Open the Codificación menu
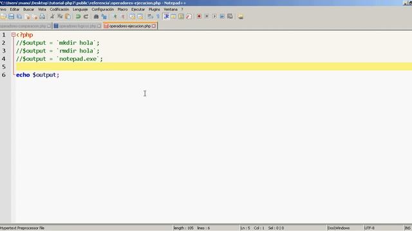Image resolution: width=412 pixels, height=231 pixels. [59, 10]
